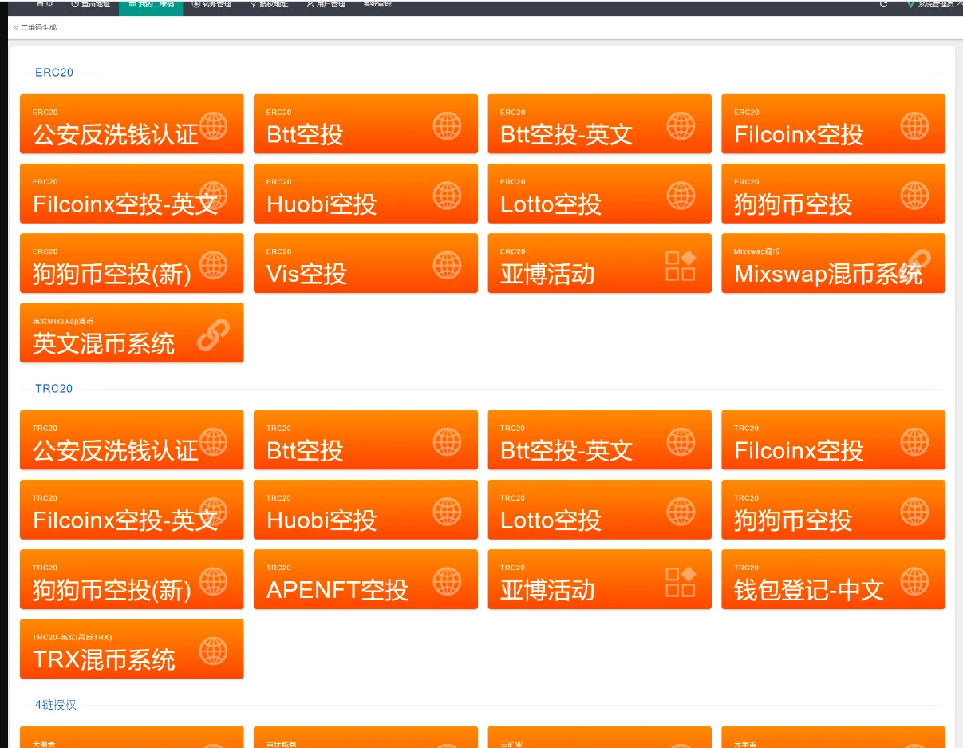
Task: Click the globe icon on TRX混币系统 card
Action: coord(213,651)
